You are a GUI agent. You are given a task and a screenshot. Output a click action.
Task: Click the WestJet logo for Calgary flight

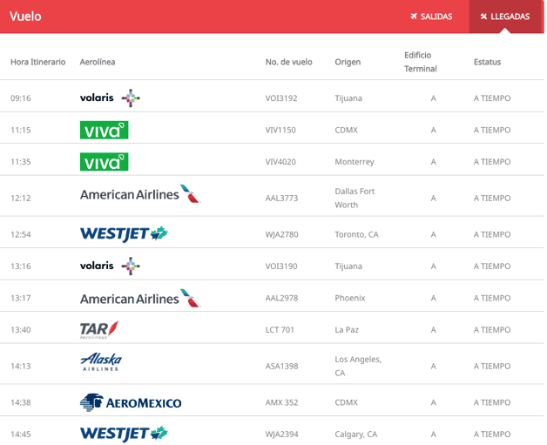pos(123,434)
